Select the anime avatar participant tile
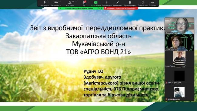Screen dimensions: 197x111 click(x=179, y=92)
